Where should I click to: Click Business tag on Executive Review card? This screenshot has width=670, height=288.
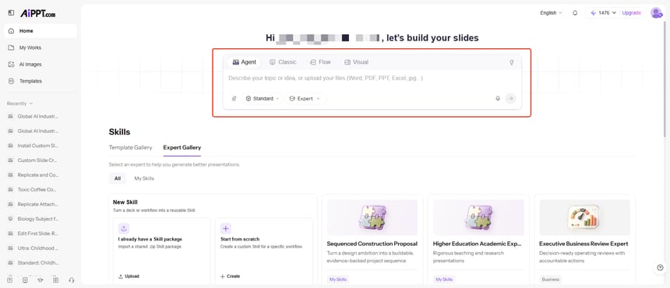(x=550, y=279)
